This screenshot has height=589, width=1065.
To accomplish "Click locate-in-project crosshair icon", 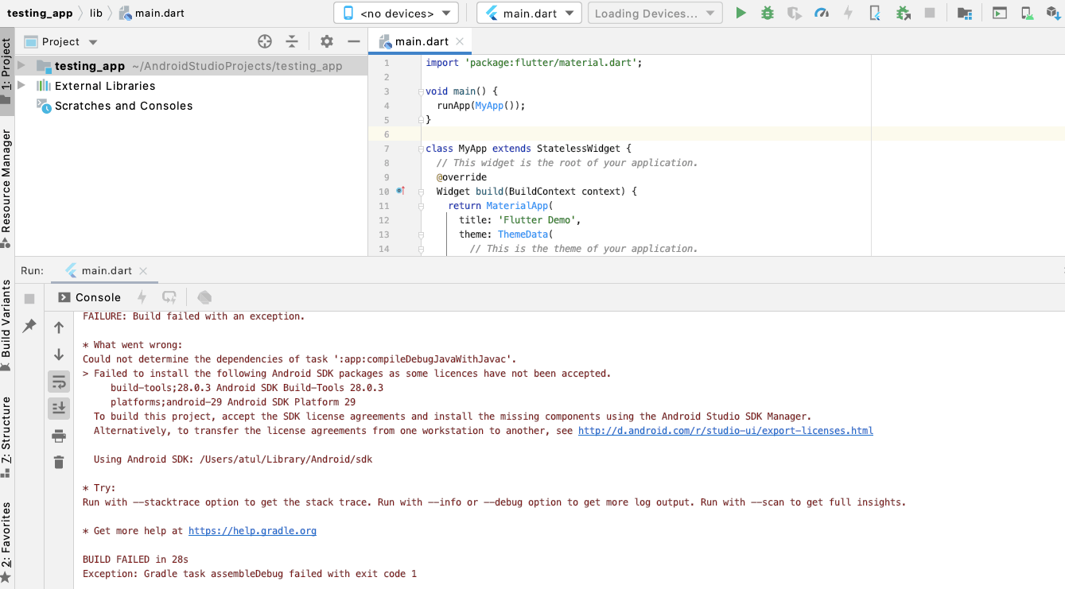I will pyautogui.click(x=265, y=41).
